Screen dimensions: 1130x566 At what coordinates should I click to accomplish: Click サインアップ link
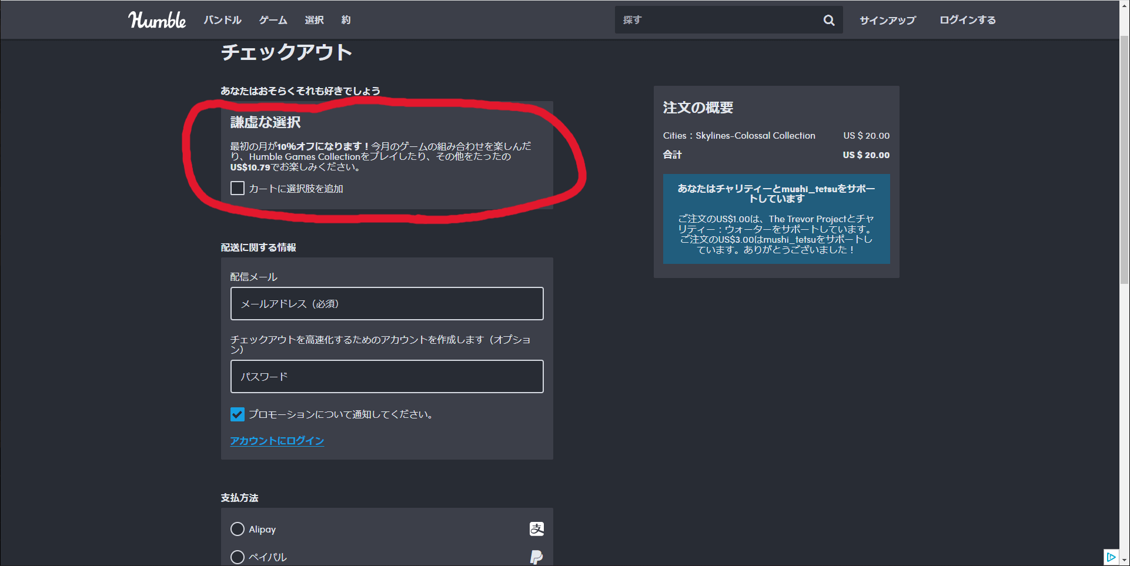(x=888, y=20)
